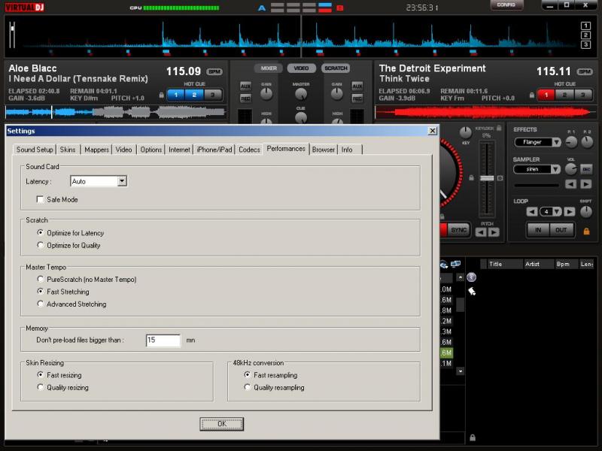Screen dimensions: 602x451
Task: Click the SYNC button
Action: 458,230
